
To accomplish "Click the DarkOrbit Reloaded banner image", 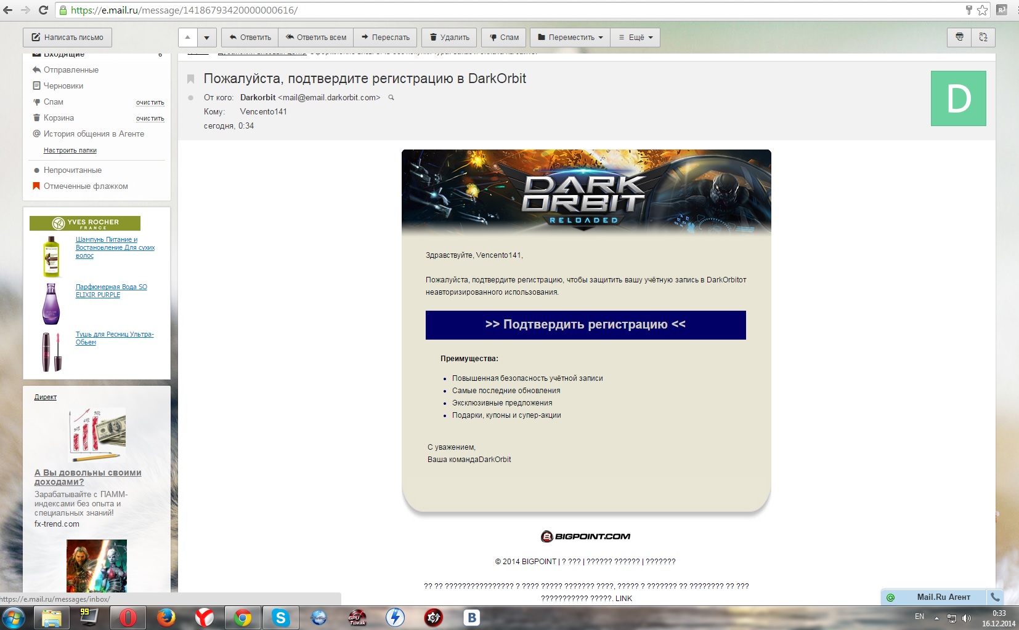I will click(586, 192).
